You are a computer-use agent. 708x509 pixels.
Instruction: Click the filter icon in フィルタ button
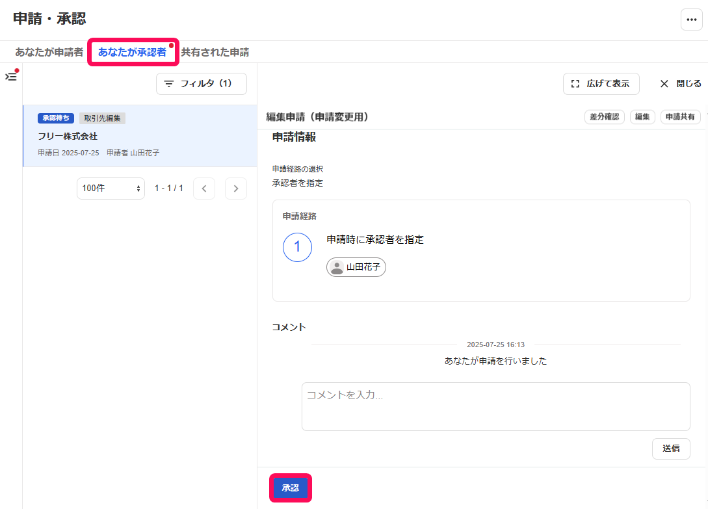tap(169, 84)
